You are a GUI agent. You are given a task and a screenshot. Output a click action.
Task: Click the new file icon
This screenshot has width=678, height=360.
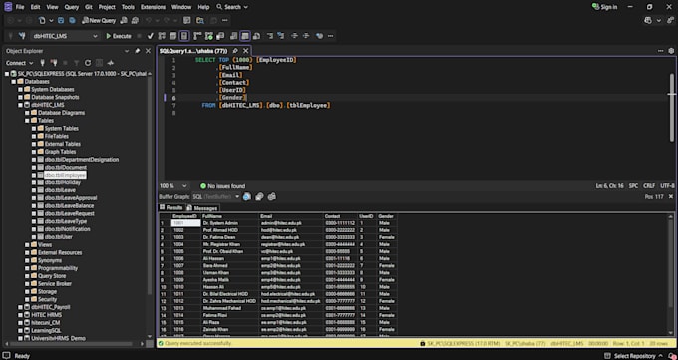[42, 20]
